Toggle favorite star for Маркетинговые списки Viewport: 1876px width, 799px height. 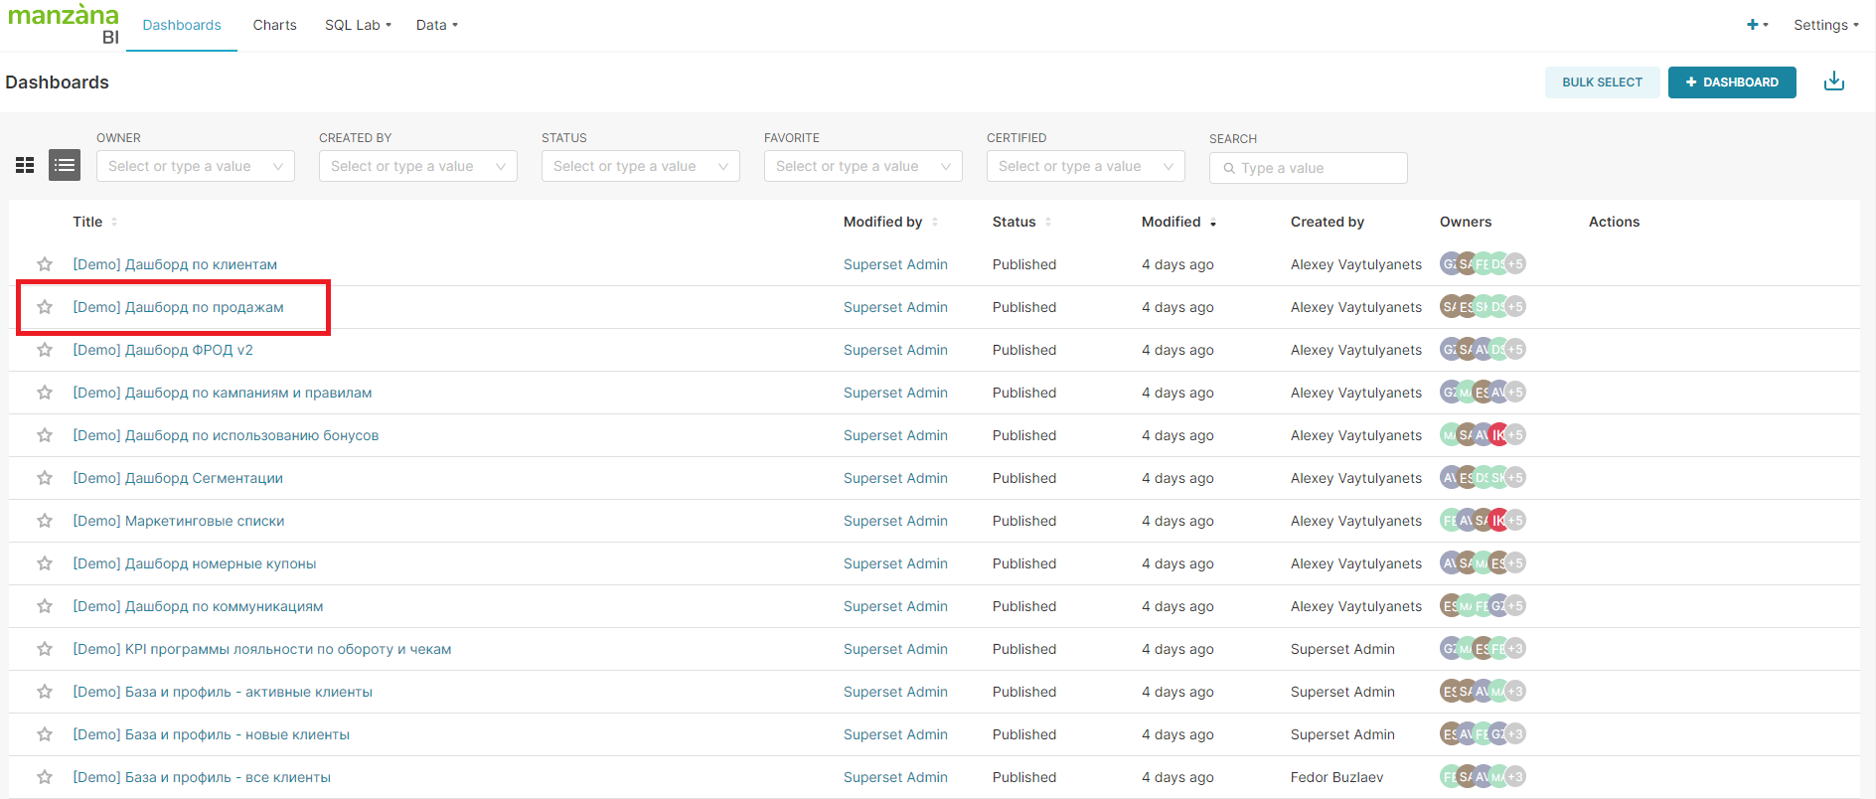point(45,521)
